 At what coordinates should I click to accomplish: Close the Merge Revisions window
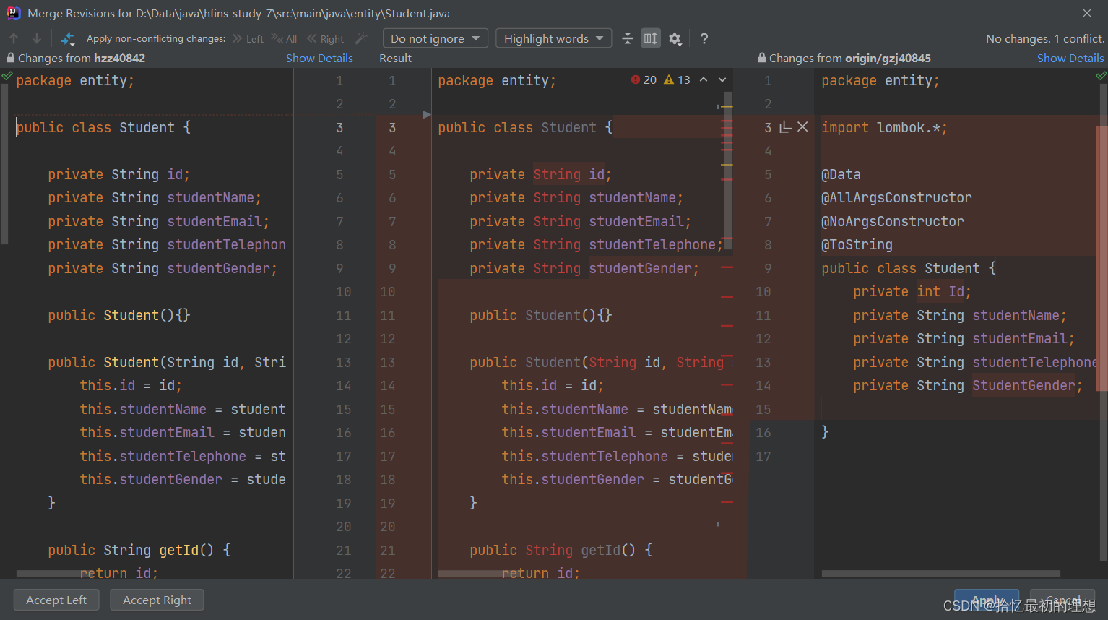pyautogui.click(x=1087, y=13)
